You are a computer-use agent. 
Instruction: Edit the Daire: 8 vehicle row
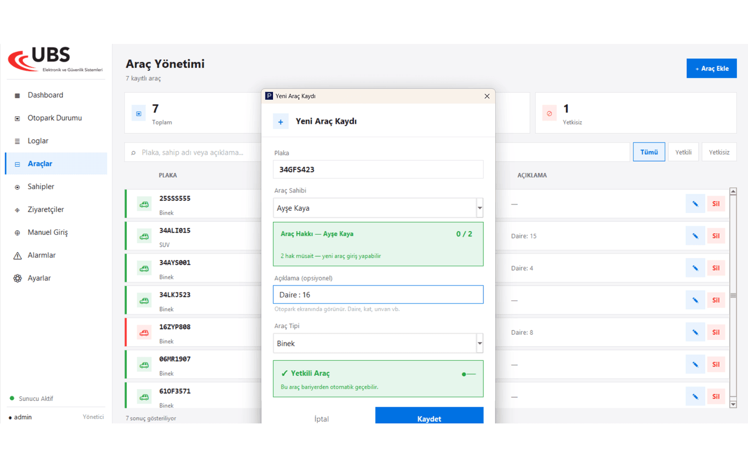(695, 332)
